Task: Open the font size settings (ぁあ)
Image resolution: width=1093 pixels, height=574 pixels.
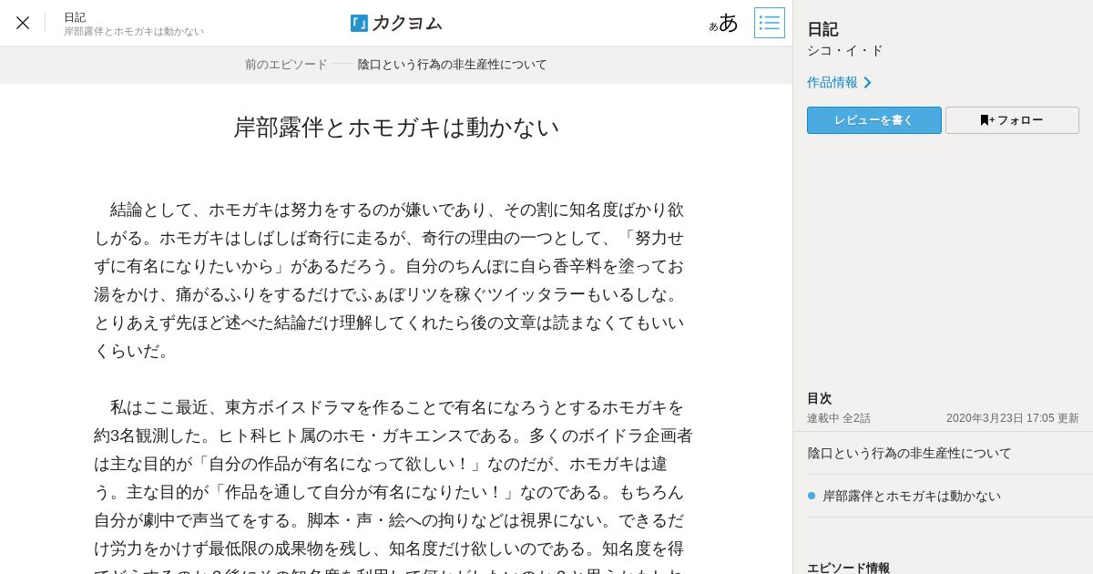Action: pyautogui.click(x=724, y=23)
